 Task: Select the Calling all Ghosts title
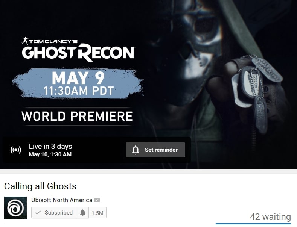[40, 186]
